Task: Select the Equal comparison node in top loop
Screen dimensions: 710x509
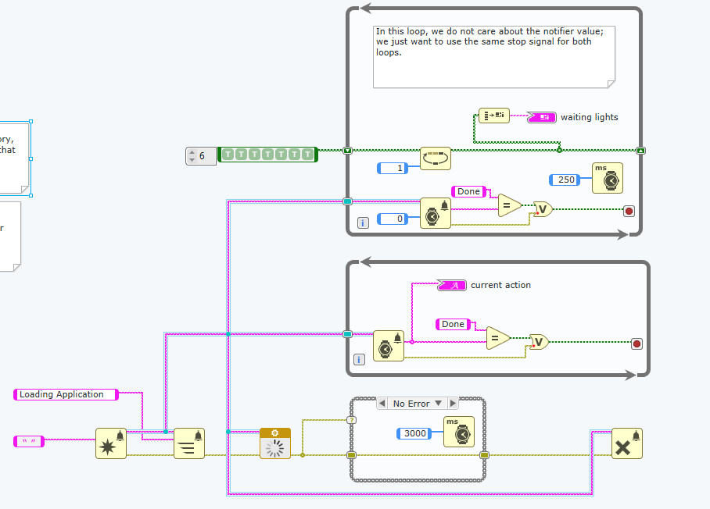Action: (509, 205)
